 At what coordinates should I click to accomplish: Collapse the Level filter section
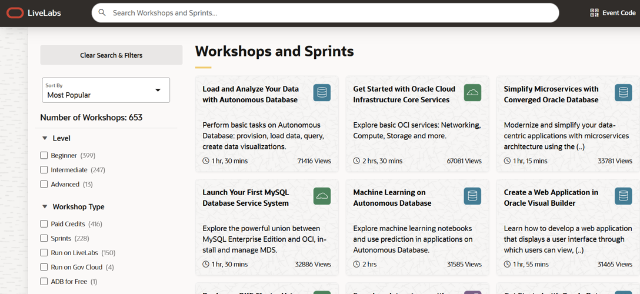45,139
